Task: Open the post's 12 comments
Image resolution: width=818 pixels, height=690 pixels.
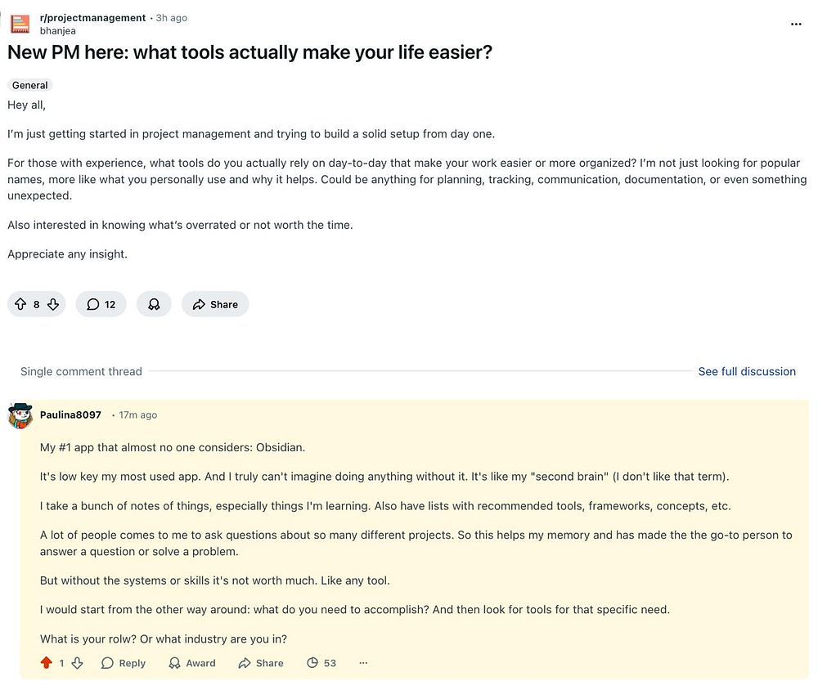Action: click(x=101, y=304)
